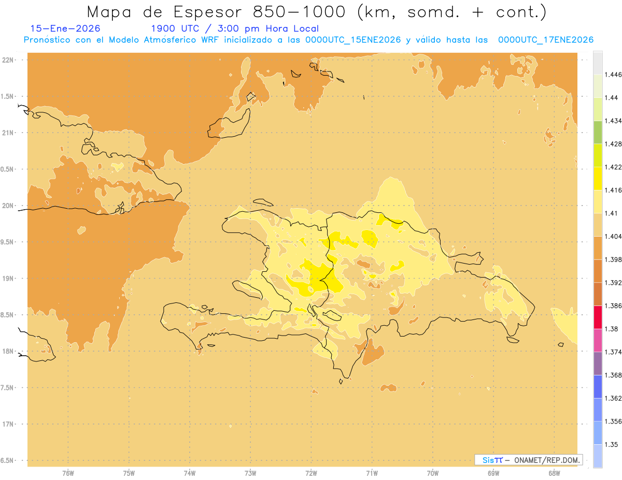Viewport: 622px width, 480px height.
Task: Click the legend value '1.416'
Action: point(613,190)
